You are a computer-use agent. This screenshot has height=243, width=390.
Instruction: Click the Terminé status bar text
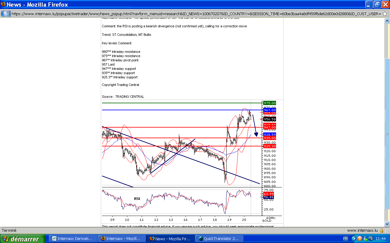tap(9, 231)
